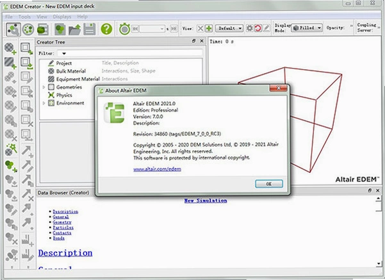Select the Analyst particles toolbar icon
This screenshot has width=385, height=280.
pyautogui.click(x=28, y=29)
